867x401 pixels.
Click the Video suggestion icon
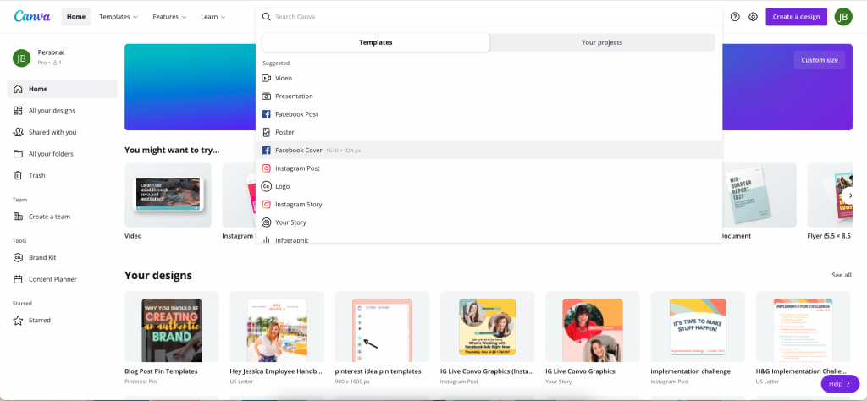coord(267,78)
